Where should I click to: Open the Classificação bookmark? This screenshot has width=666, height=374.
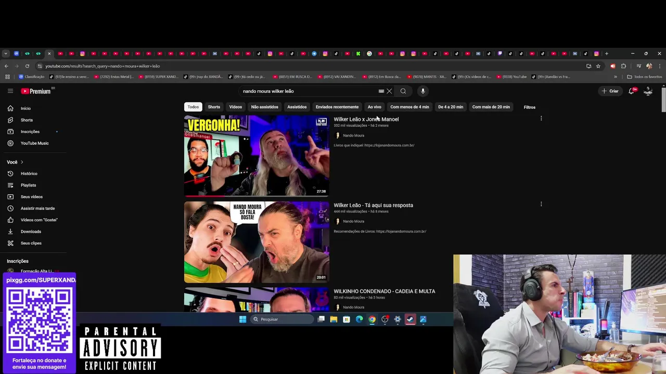tap(31, 77)
